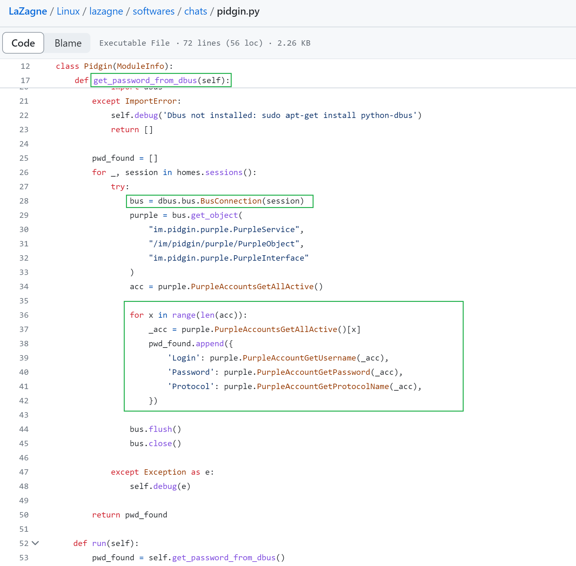Select line number 36
Viewport: 576px width, 566px height.
tap(24, 315)
